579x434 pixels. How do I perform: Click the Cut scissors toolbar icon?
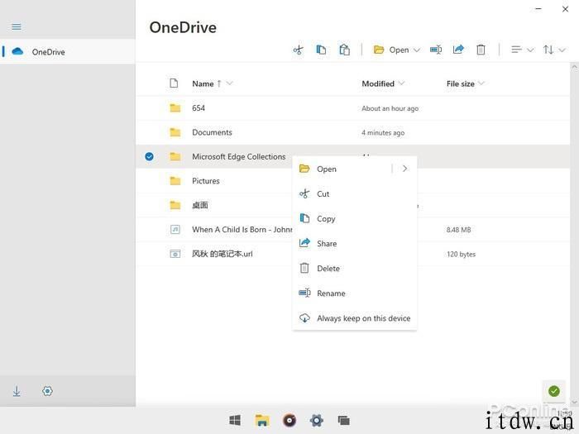[299, 50]
